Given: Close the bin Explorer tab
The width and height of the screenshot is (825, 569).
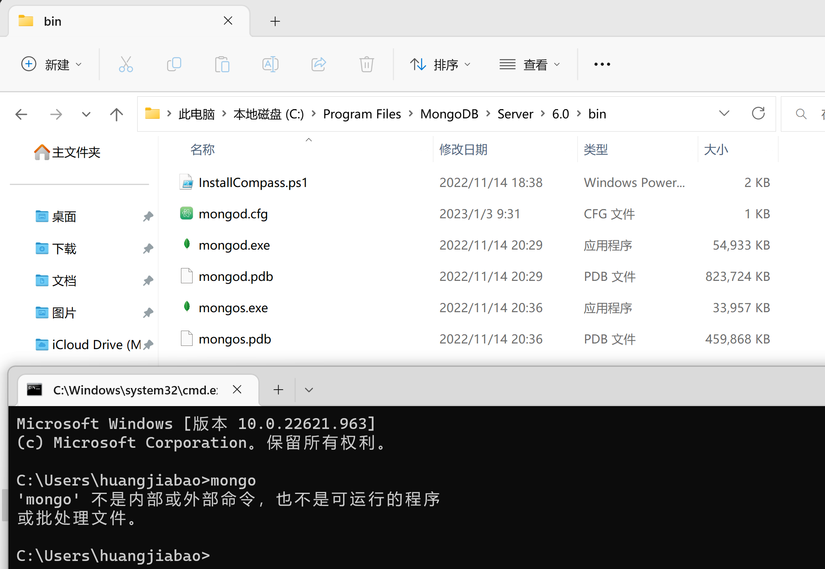Looking at the screenshot, I should (228, 20).
